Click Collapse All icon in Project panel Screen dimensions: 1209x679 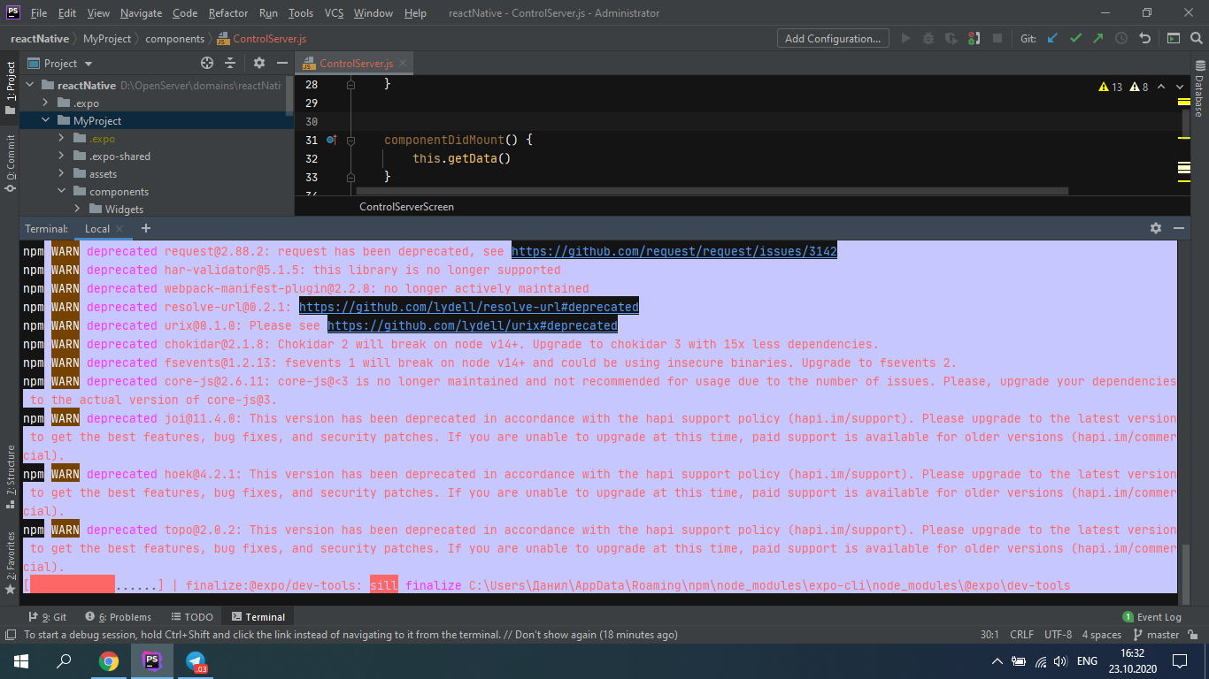230,63
